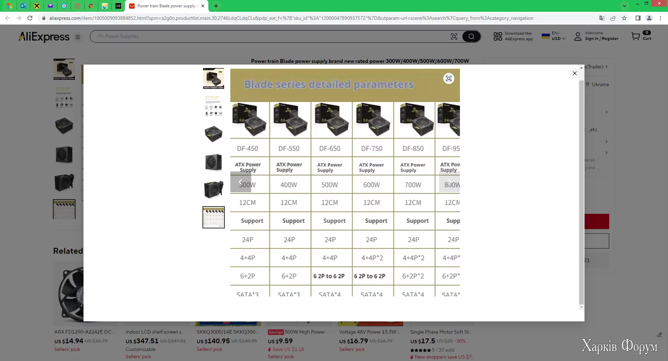This screenshot has height=361, width=668.
Task: Switch to the pinned purple mail tab
Action: 50,6
